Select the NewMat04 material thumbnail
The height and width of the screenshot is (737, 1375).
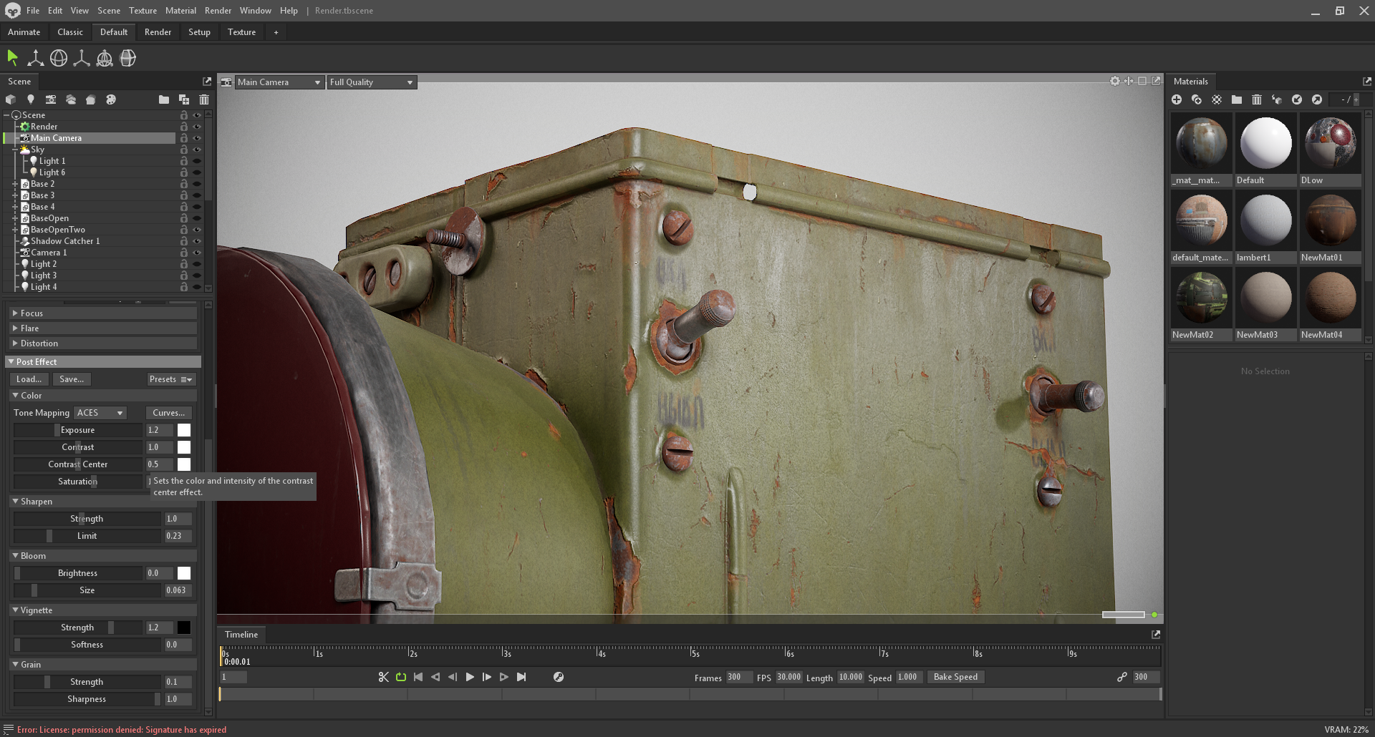tap(1330, 298)
